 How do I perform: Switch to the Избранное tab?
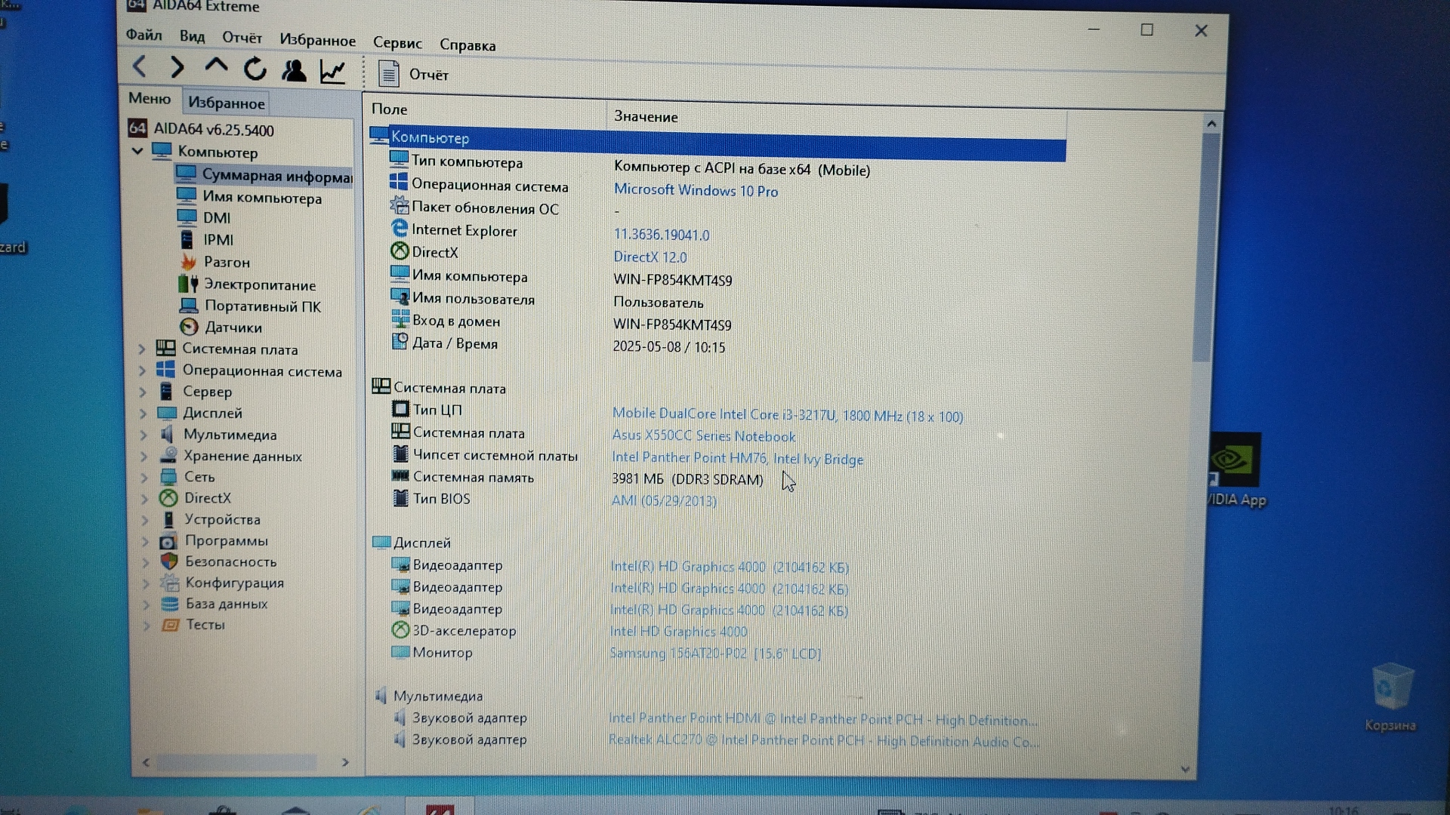[x=226, y=103]
